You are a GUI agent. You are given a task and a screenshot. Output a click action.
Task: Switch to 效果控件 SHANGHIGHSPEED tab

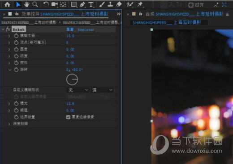coord(65,14)
